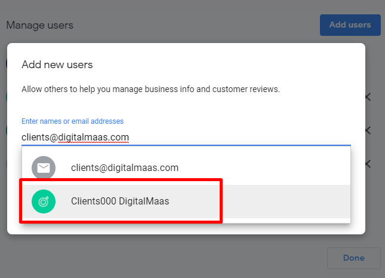385x278 pixels.
Task: Click the 'Enter names or email addresses' label
Action: point(72,121)
